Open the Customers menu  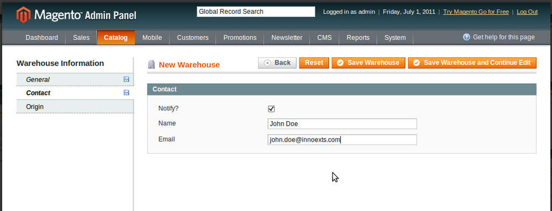(x=193, y=37)
